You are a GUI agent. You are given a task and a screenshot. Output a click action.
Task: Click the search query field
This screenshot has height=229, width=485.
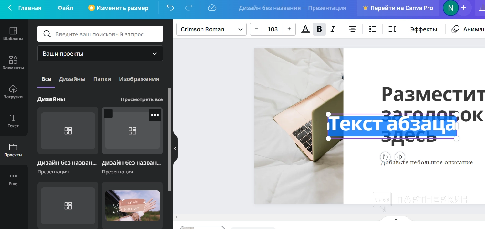[100, 34]
